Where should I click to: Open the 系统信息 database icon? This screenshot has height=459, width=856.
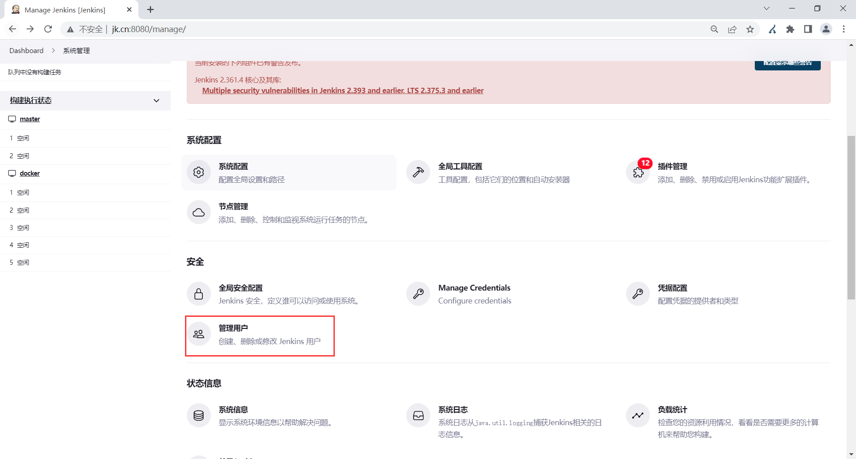pos(199,415)
